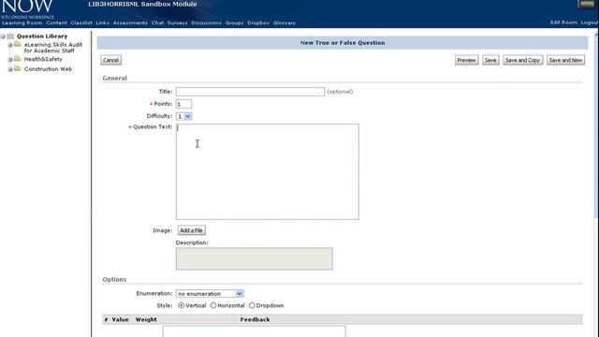The image size is (599, 337).
Task: Click the Save button
Action: (490, 60)
